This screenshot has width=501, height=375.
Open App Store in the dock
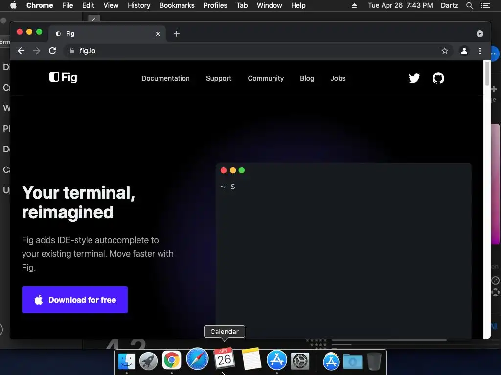(x=277, y=360)
